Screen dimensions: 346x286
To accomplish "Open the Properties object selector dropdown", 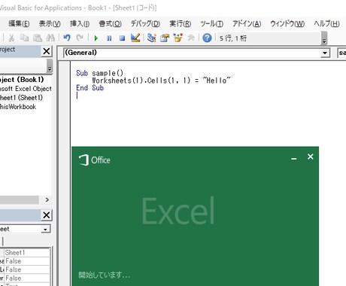I will point(45,229).
